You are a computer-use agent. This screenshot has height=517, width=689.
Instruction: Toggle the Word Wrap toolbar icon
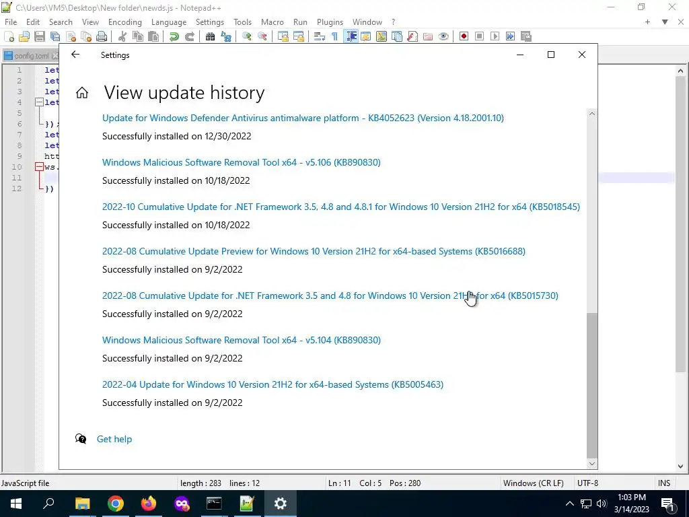click(x=320, y=36)
